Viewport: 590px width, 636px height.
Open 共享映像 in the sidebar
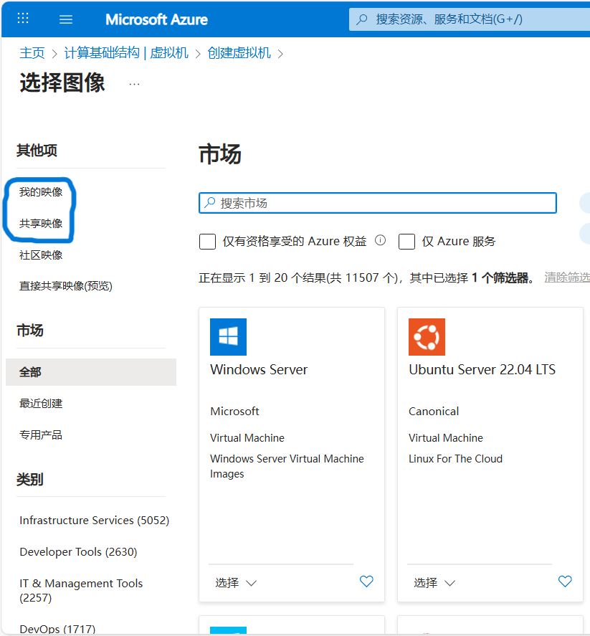coord(41,224)
